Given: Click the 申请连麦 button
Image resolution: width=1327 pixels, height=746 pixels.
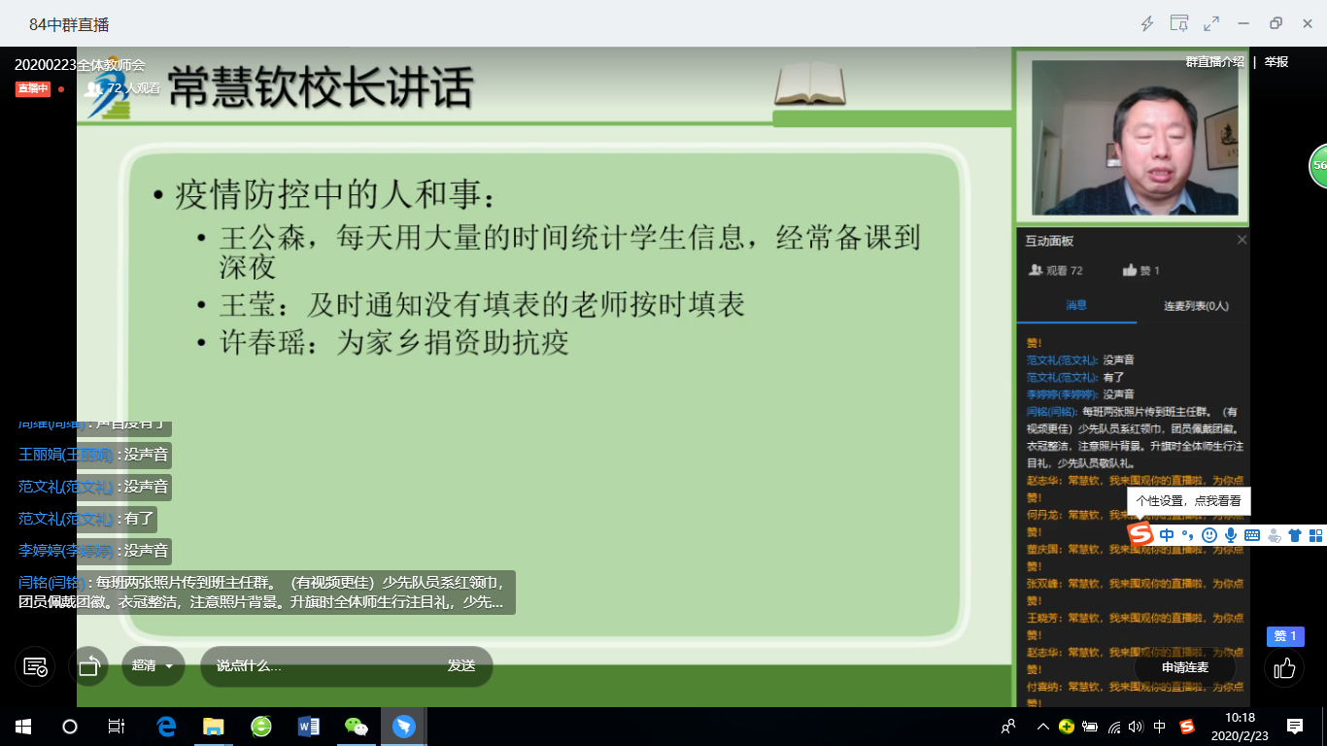Looking at the screenshot, I should (1185, 667).
